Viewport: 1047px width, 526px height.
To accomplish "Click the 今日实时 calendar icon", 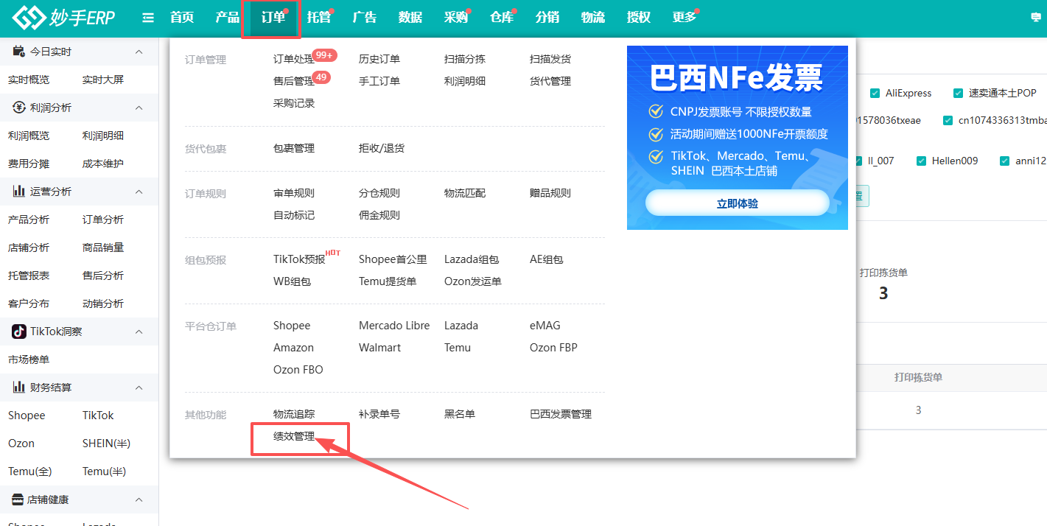I will (x=18, y=52).
